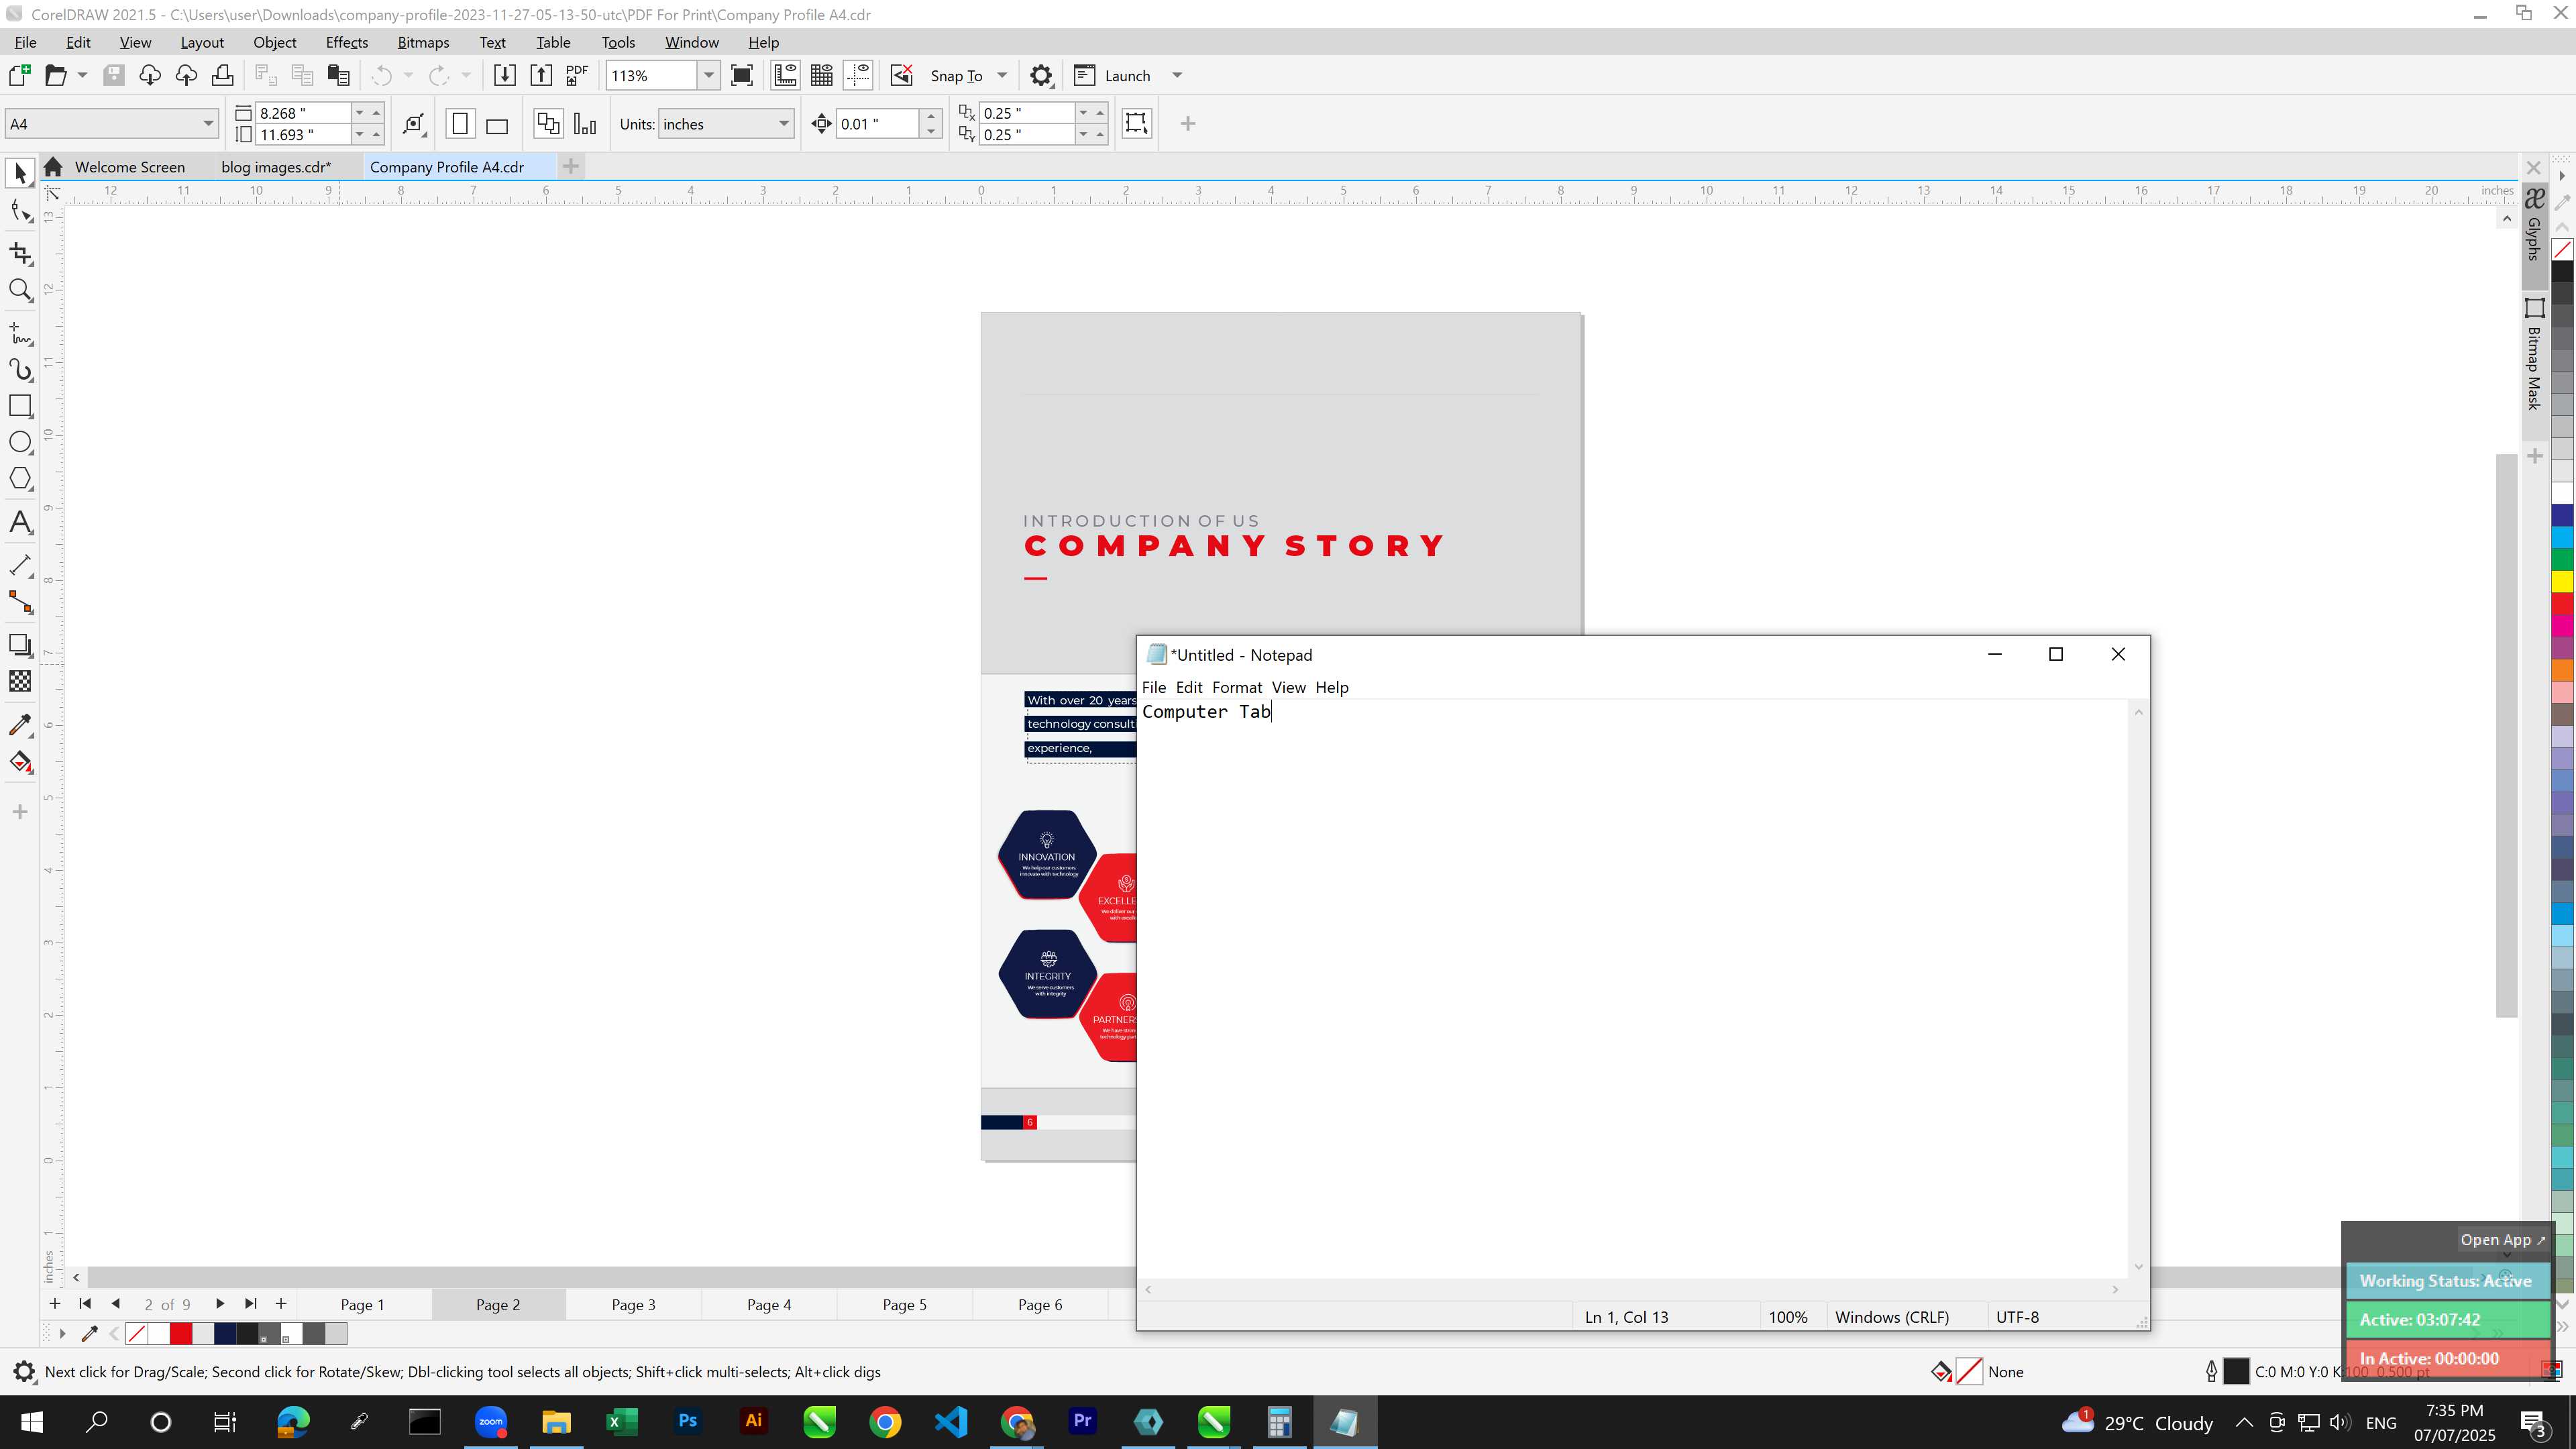Open the Effects menu
Screen dimensions: 2576x1449
point(346,42)
